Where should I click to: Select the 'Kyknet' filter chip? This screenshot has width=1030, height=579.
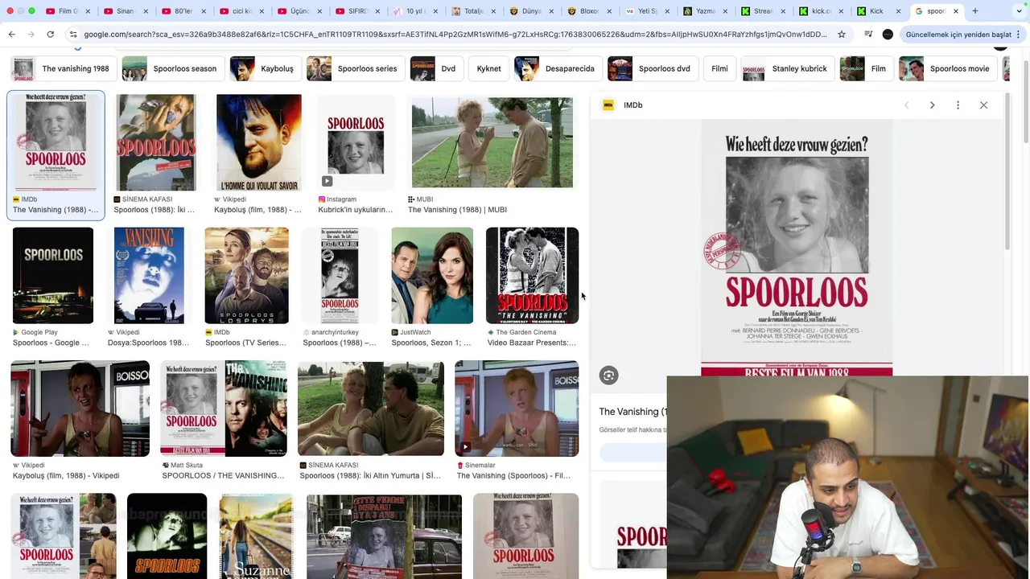488,68
